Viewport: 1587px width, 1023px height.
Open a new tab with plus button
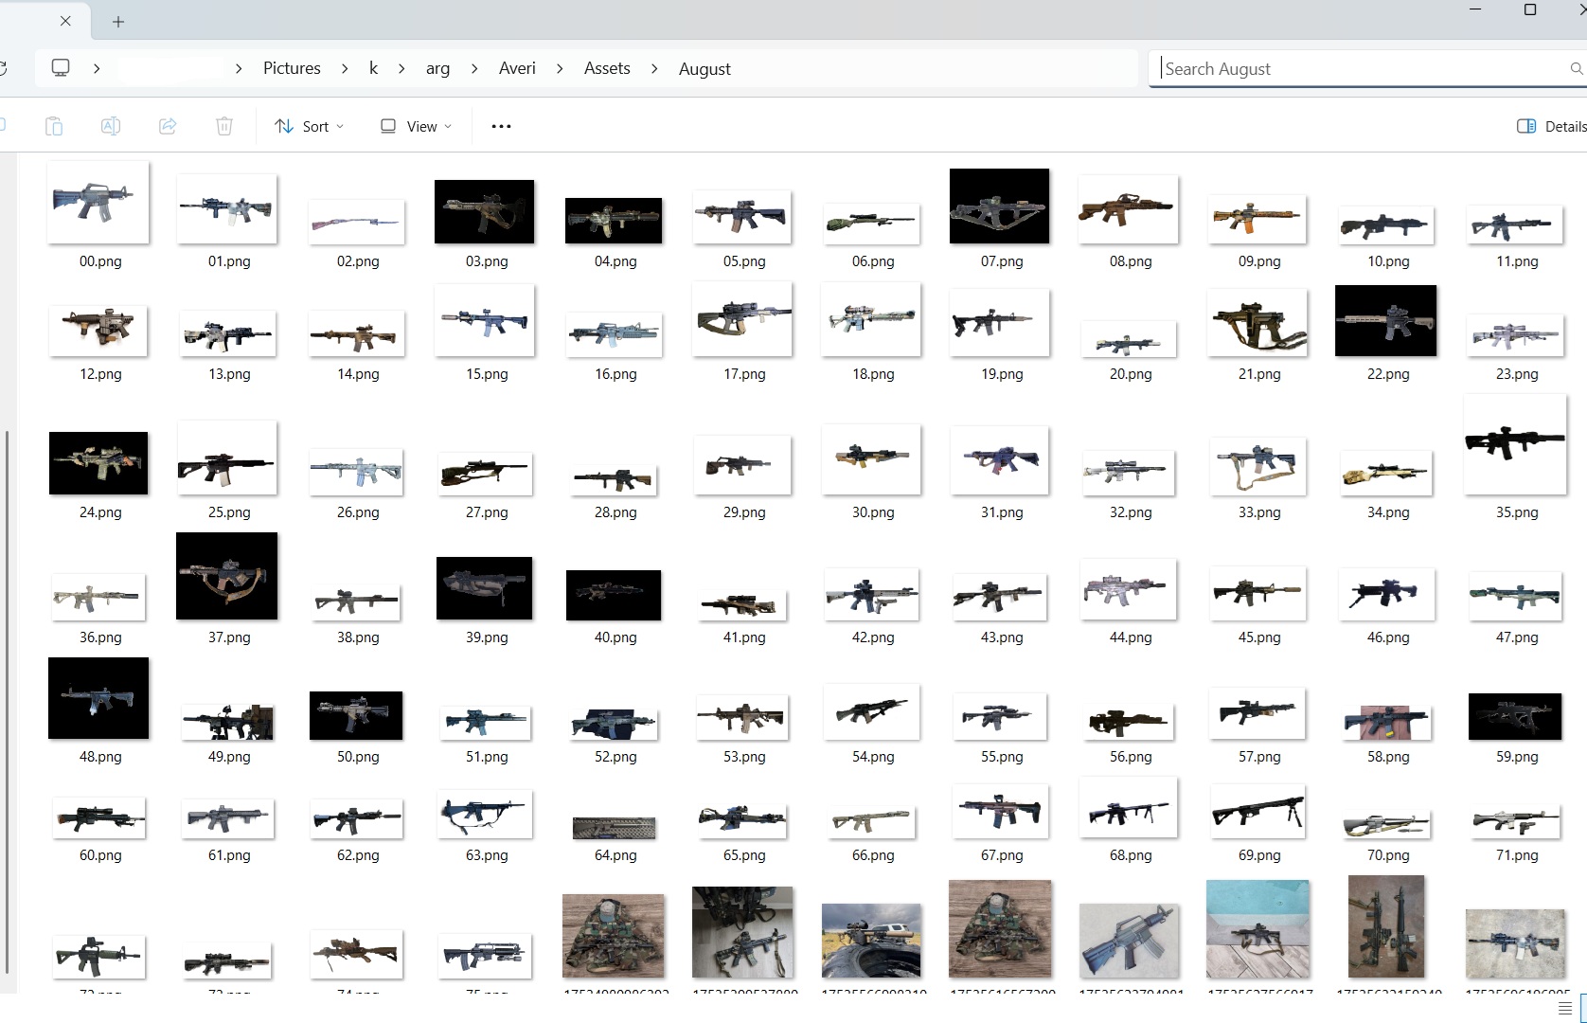pos(118,21)
